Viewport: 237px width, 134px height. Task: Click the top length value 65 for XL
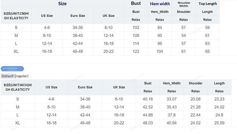(x=208, y=52)
